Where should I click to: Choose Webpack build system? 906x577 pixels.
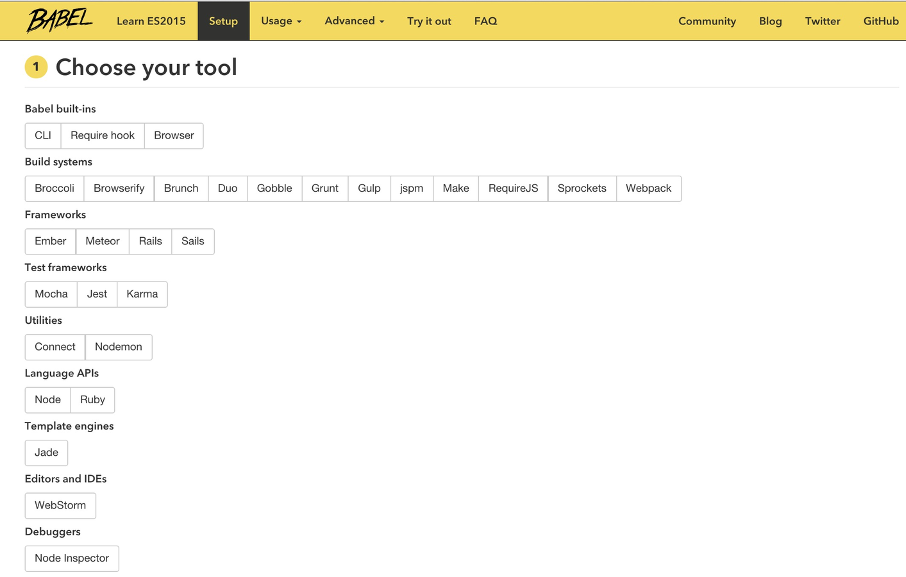(649, 188)
